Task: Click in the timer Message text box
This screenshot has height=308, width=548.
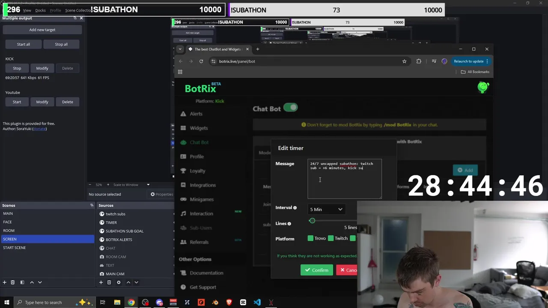Action: (345, 179)
